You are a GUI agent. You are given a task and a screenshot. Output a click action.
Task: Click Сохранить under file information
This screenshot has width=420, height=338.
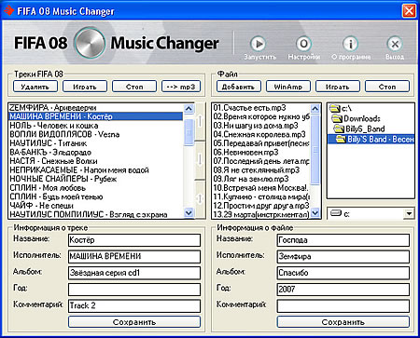(343, 322)
